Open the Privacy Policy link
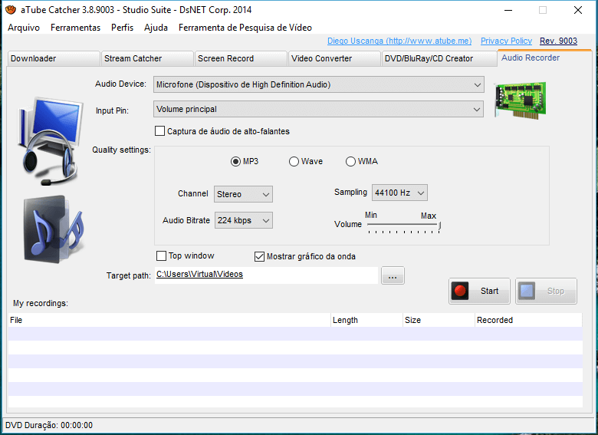Viewport: 598px width, 435px height. [506, 41]
